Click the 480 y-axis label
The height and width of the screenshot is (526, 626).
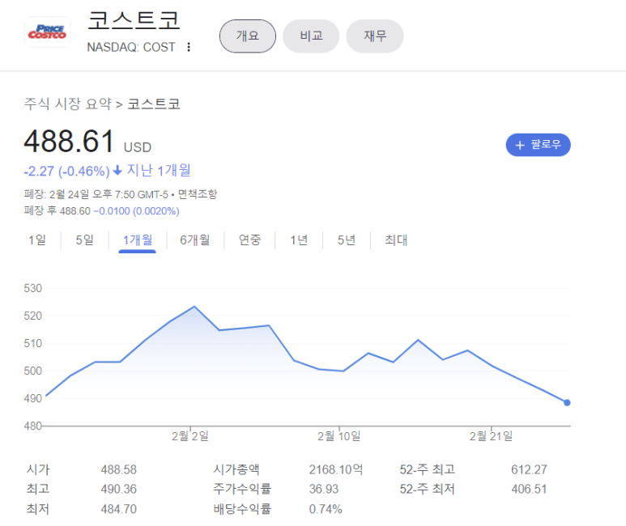32,426
